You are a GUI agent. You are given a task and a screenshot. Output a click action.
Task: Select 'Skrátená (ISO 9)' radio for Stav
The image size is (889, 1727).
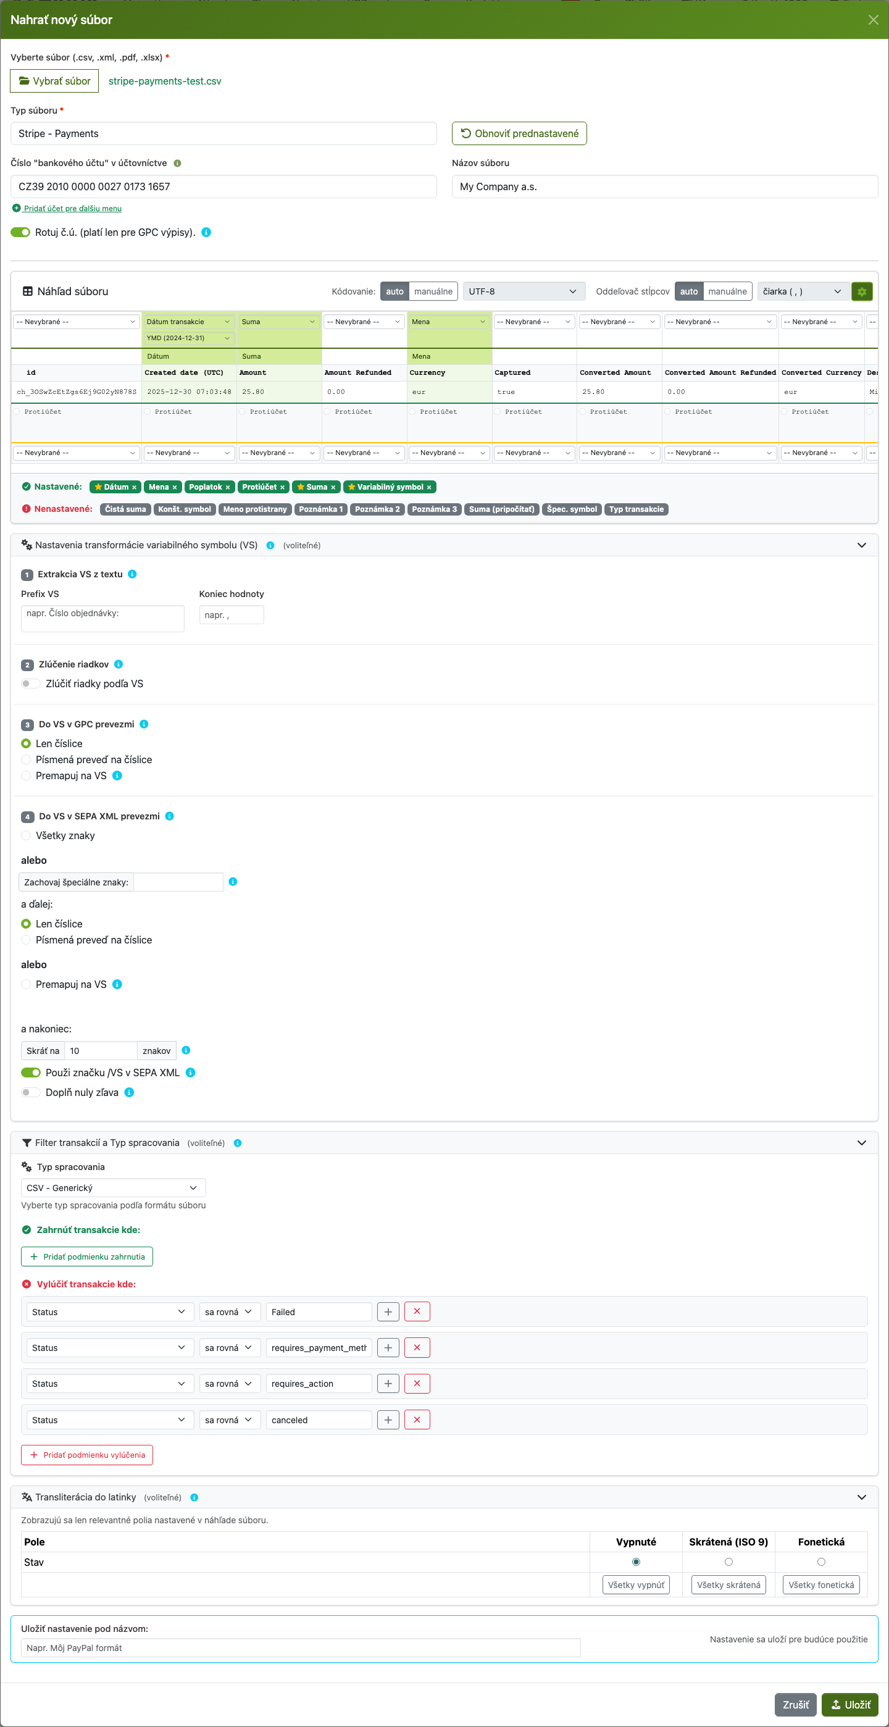click(728, 1562)
